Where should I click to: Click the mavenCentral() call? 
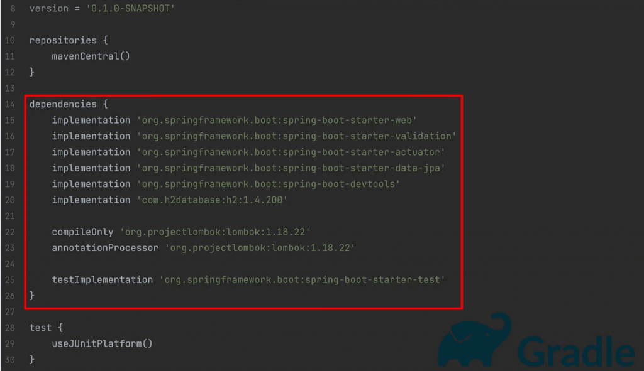coord(91,56)
